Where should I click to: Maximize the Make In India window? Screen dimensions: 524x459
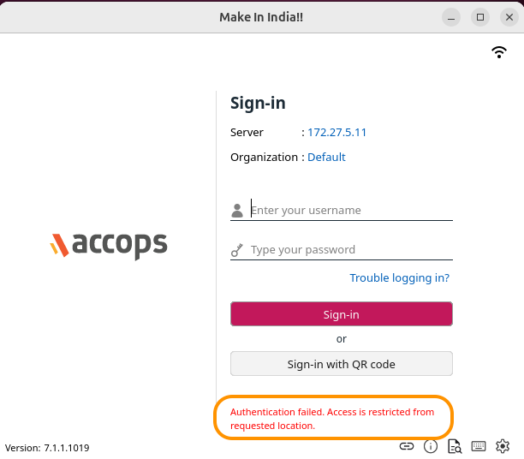click(480, 17)
